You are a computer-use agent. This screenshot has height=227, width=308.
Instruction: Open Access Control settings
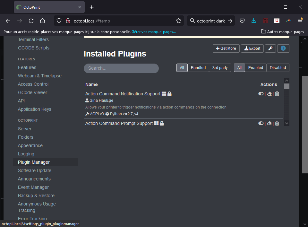[33, 84]
